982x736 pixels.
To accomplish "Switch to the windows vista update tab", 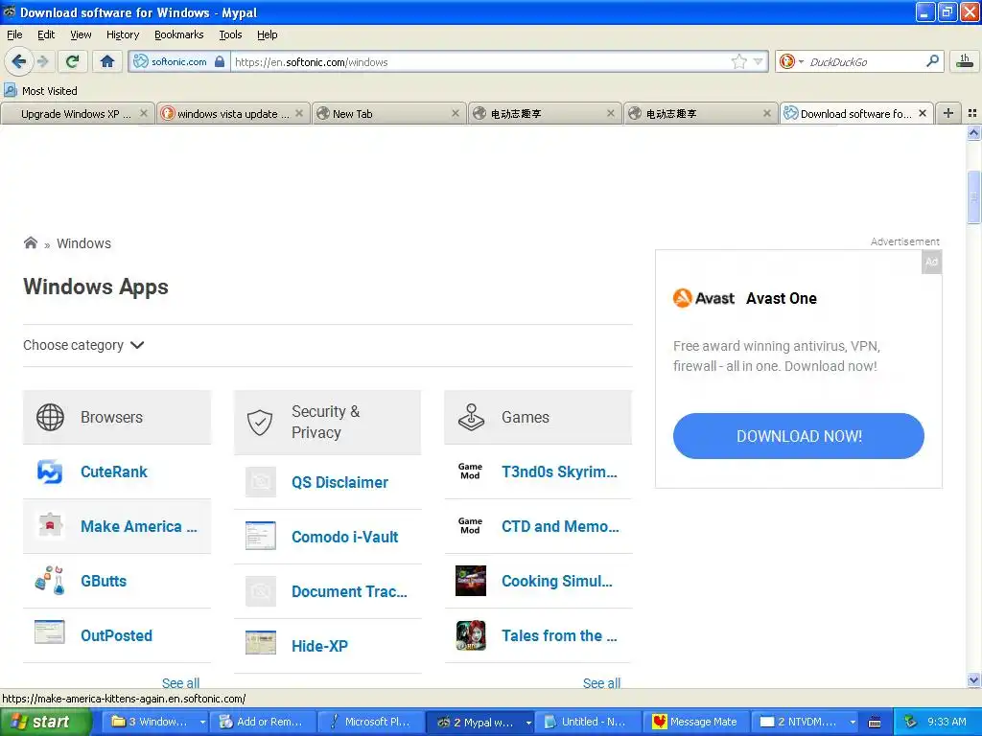I will pos(233,113).
